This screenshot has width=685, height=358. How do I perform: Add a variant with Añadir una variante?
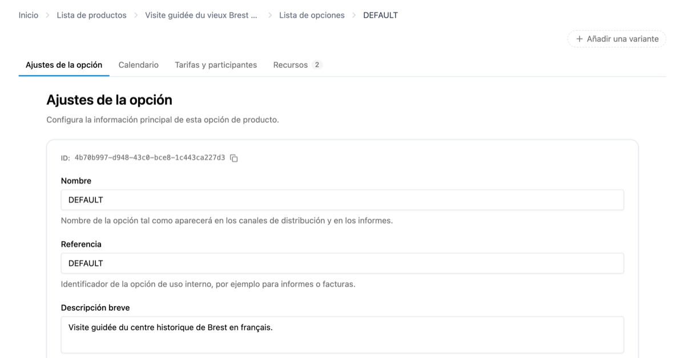616,39
